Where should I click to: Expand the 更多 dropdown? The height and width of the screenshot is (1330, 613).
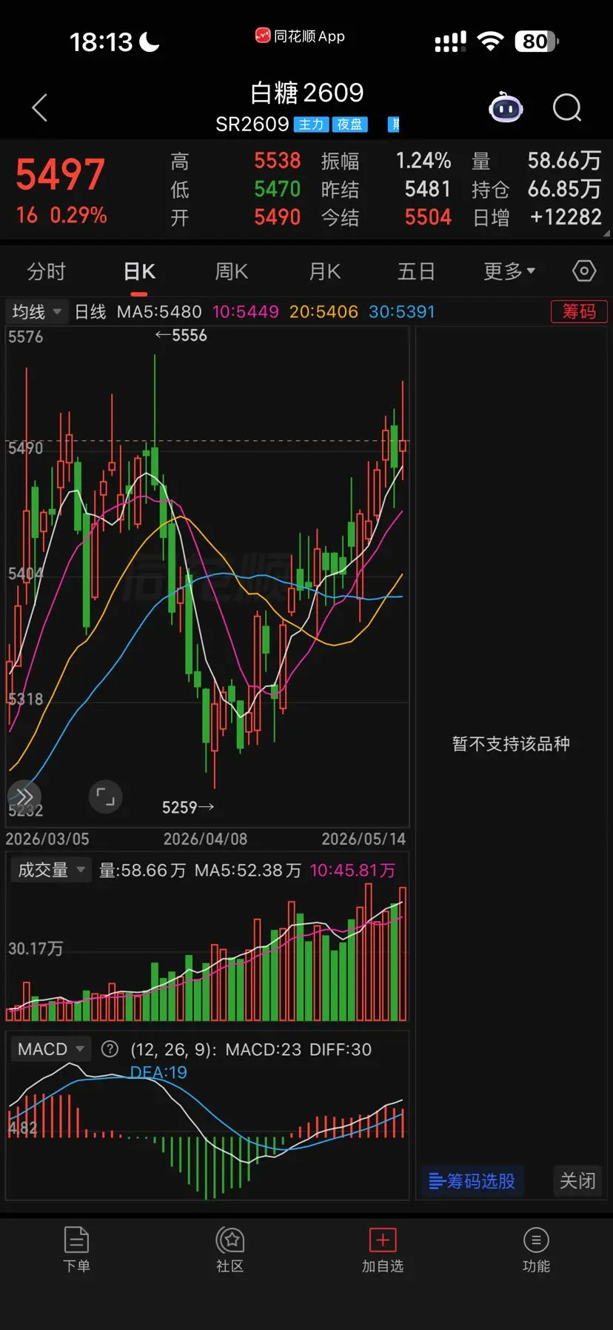[509, 272]
